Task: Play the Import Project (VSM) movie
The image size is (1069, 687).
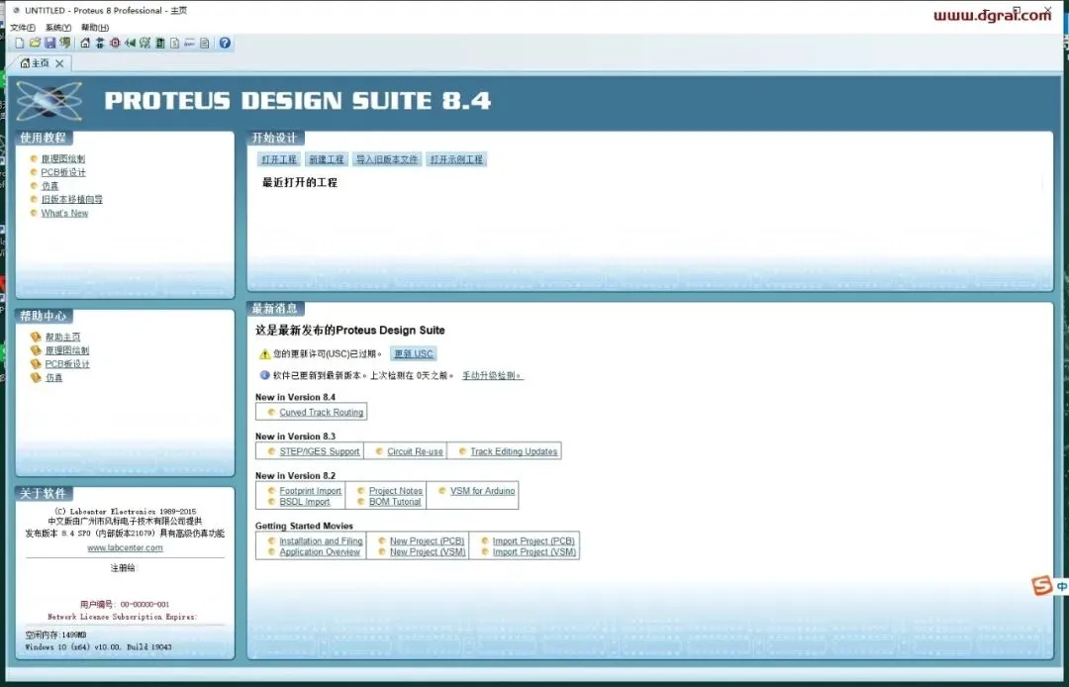Action: (x=534, y=552)
